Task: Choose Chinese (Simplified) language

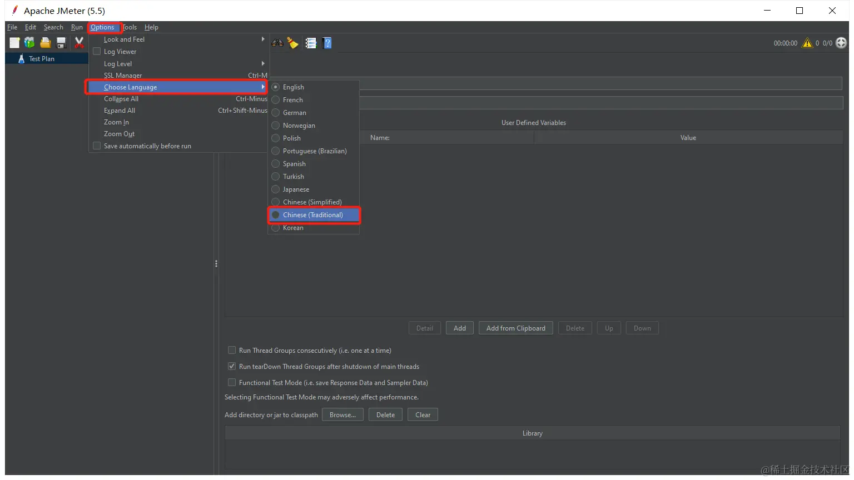Action: [x=314, y=202]
